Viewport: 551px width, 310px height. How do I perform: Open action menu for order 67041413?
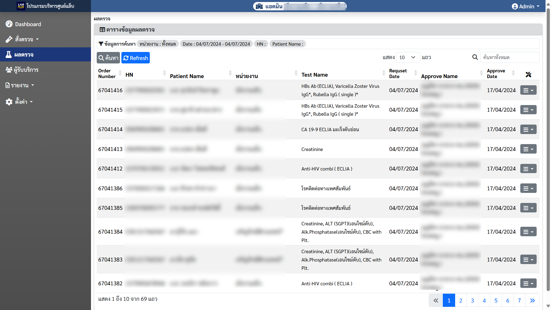pyautogui.click(x=528, y=149)
